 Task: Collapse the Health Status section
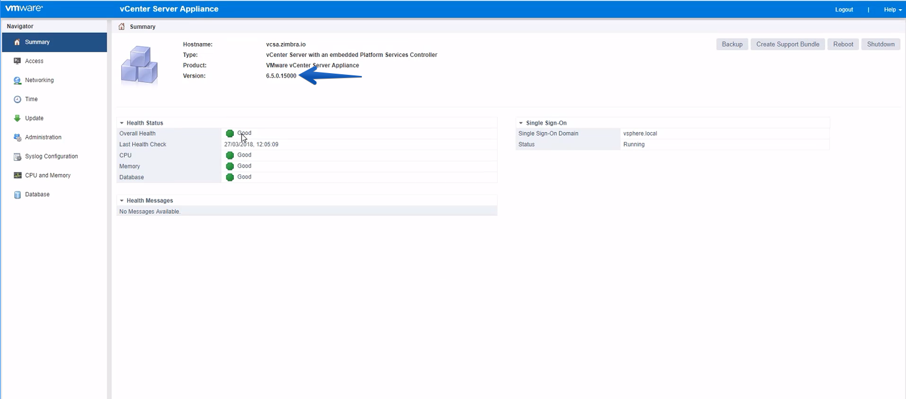coord(122,123)
